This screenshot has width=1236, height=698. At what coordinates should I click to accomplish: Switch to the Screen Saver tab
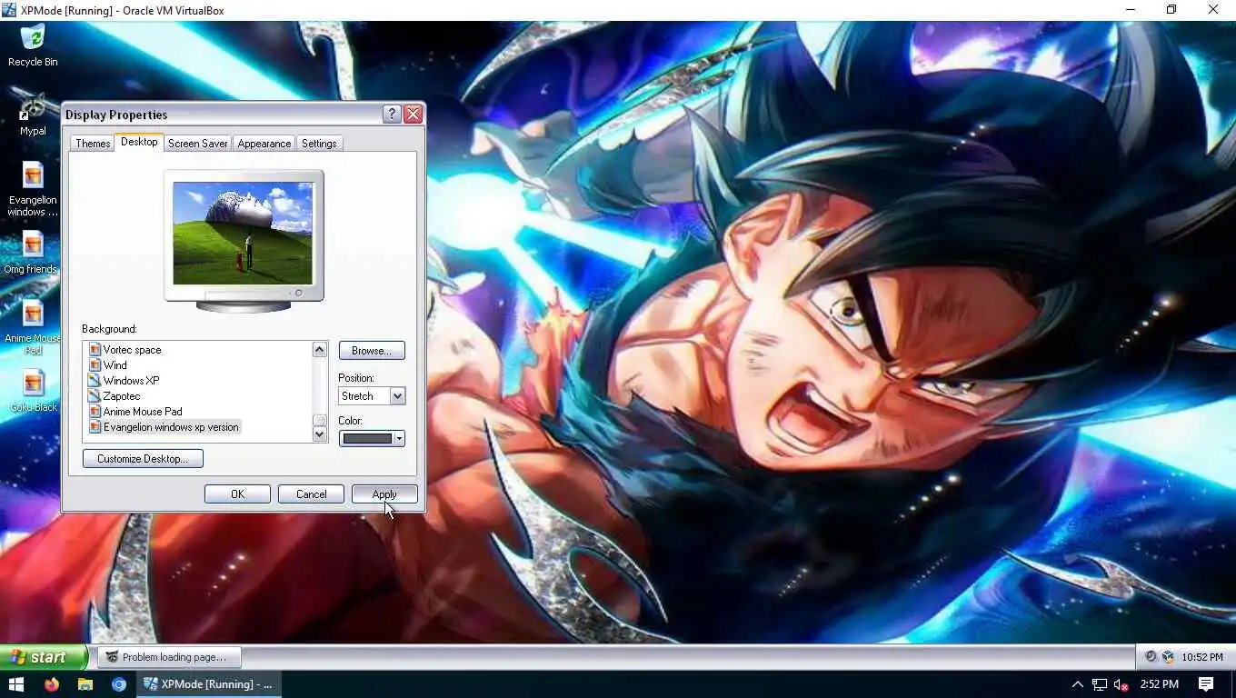click(x=198, y=144)
